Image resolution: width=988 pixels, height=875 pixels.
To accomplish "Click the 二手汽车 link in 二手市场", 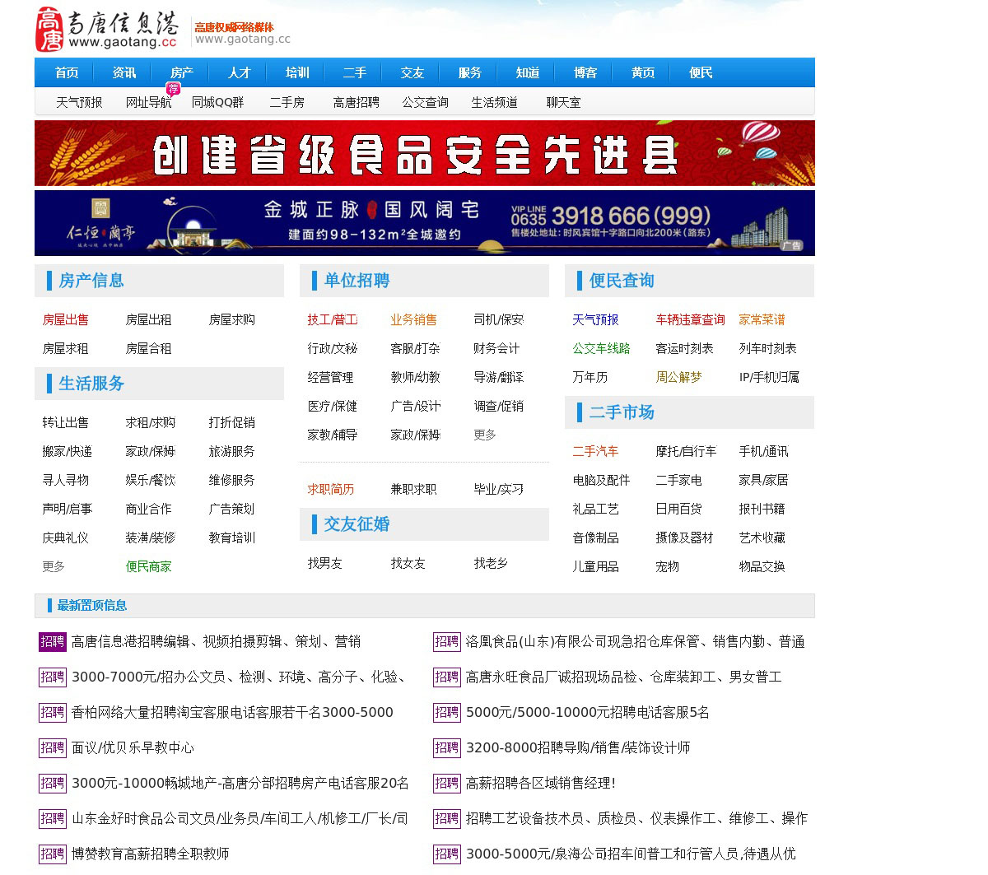I will click(595, 452).
